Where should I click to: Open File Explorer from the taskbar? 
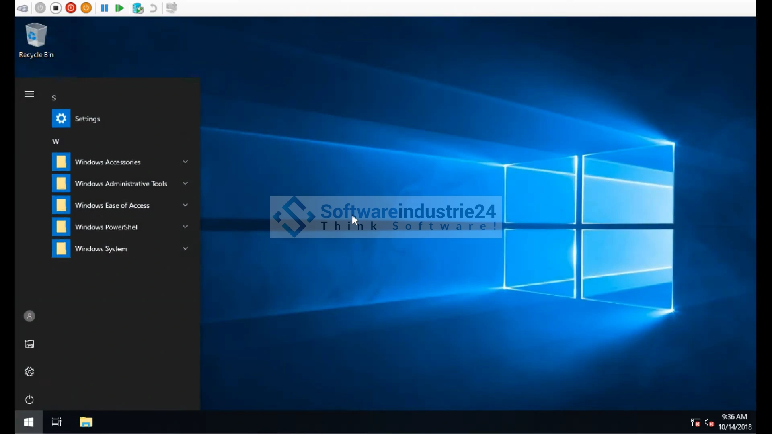coord(86,422)
